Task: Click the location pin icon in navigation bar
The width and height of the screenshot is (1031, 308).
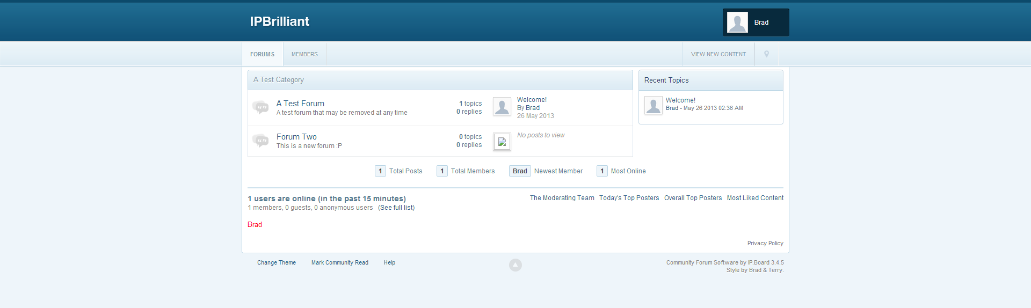Action: 766,54
